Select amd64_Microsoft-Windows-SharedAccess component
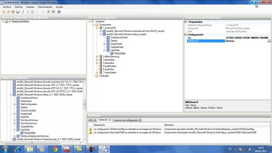Image resolution: width=272 pixels, height=153 pixels. (x=48, y=139)
